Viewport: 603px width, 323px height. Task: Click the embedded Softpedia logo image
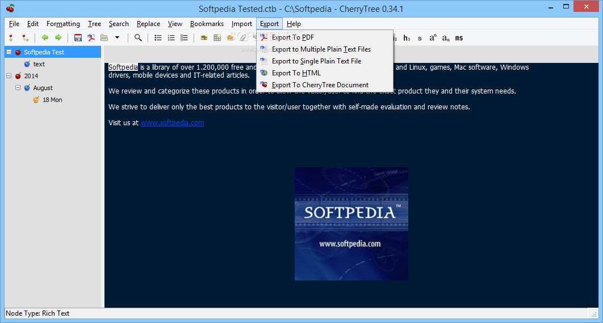(x=351, y=224)
